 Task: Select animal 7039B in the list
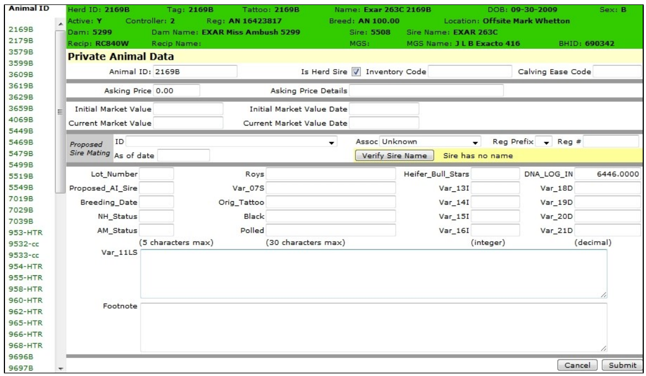pos(21,221)
